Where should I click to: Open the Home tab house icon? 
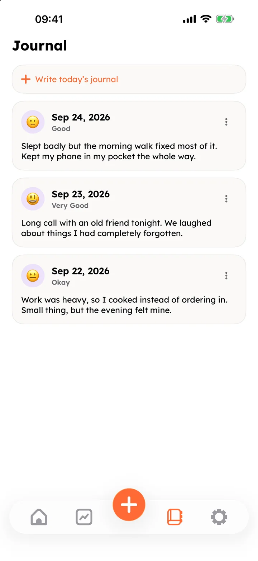pyautogui.click(x=39, y=517)
